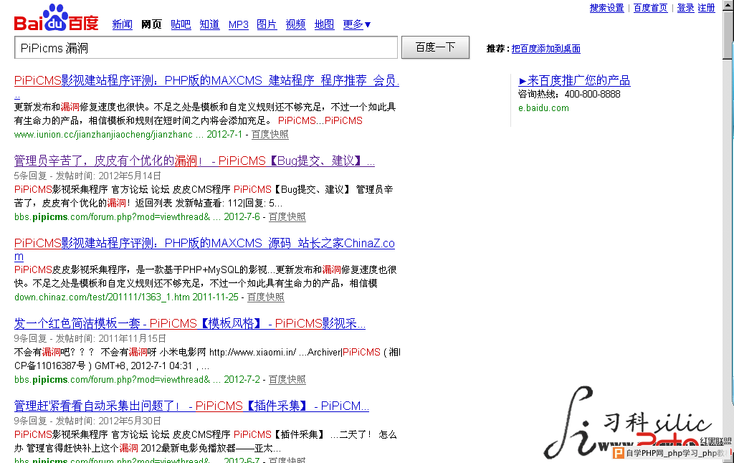
Task: Open result 发一个红色简洁模板一套
Action: coord(189,323)
